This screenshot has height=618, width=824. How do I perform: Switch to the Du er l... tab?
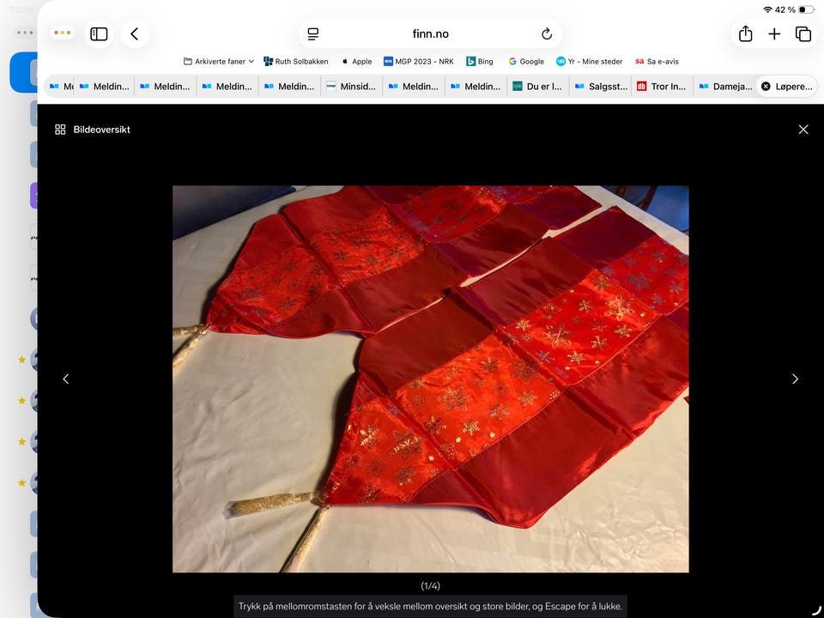pyautogui.click(x=538, y=86)
